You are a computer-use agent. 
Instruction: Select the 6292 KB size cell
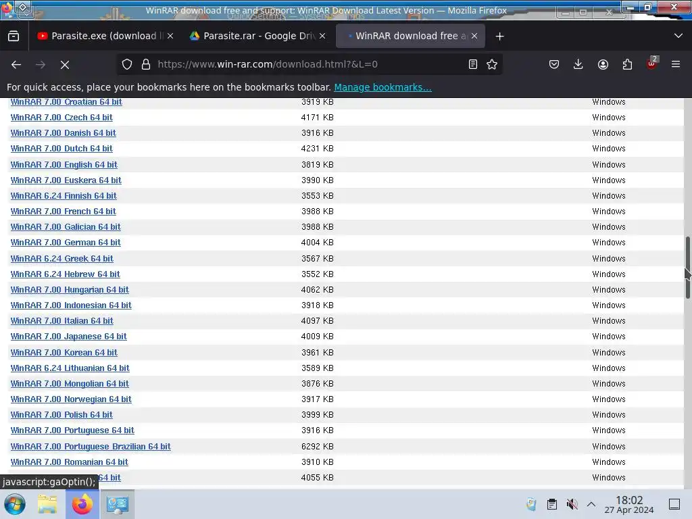318,447
